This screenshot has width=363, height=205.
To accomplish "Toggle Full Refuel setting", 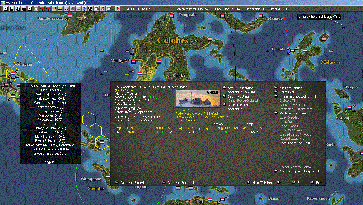I will point(211,114).
